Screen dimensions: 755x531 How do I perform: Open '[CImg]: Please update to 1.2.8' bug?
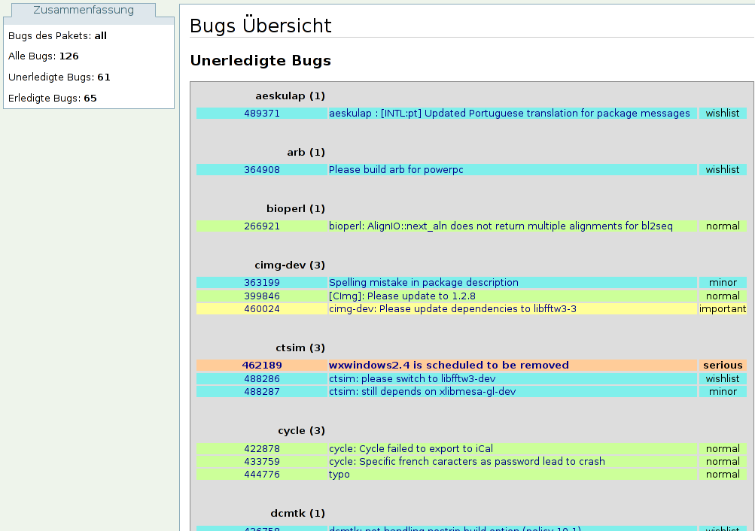(x=402, y=296)
